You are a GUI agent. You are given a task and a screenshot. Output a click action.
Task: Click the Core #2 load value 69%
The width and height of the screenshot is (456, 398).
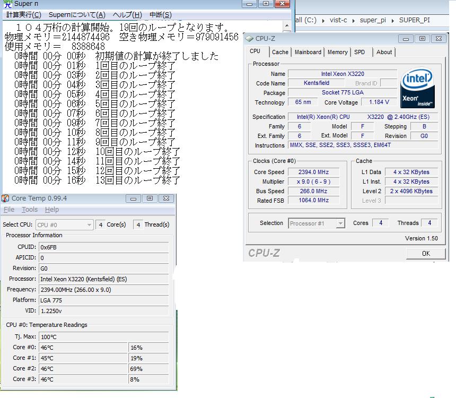pos(148,369)
